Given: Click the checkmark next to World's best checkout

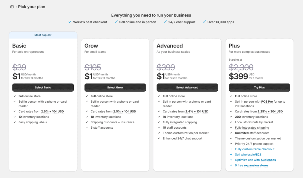Looking at the screenshot, I should click(70, 22).
